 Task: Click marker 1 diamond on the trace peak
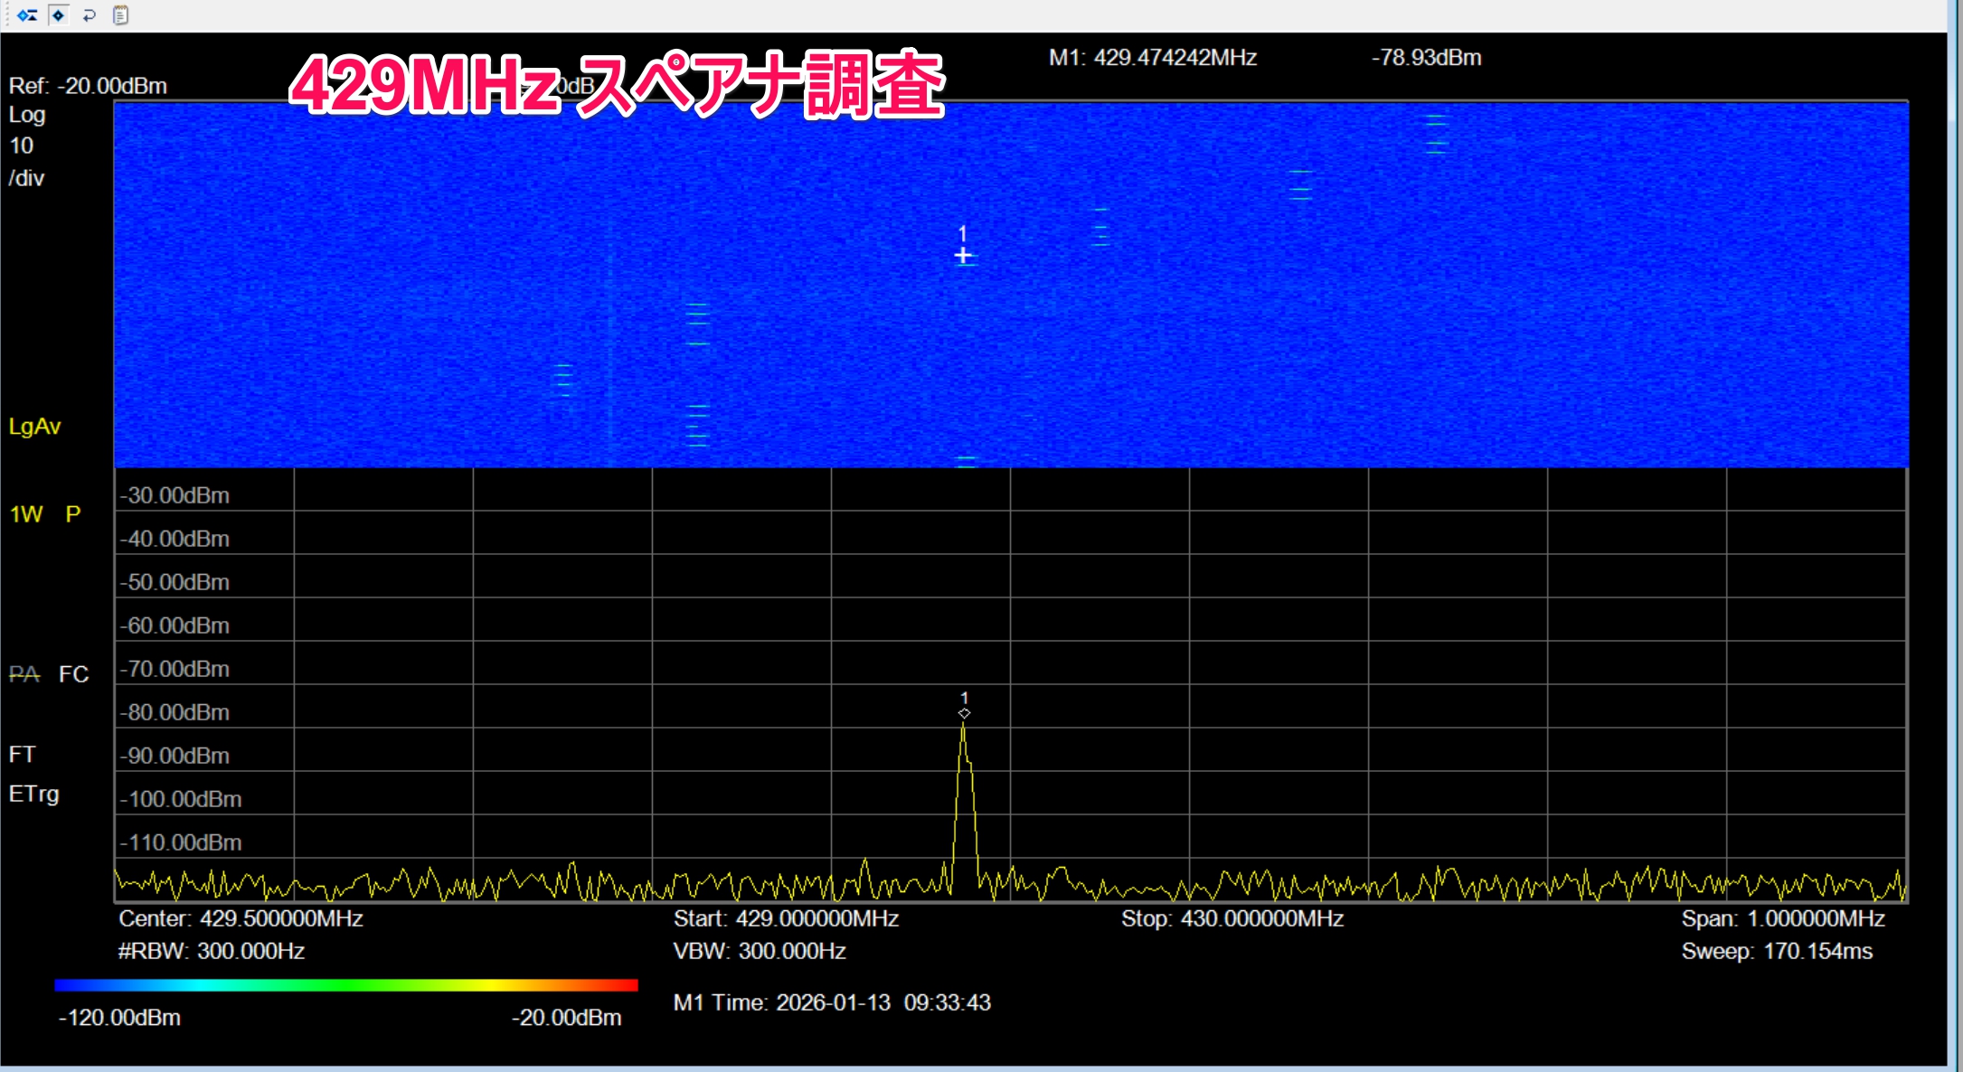(x=964, y=713)
